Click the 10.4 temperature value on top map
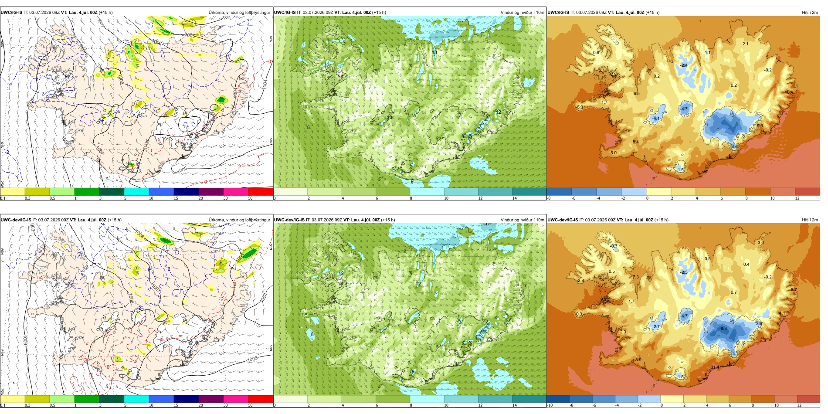The image size is (828, 414). (x=789, y=92)
